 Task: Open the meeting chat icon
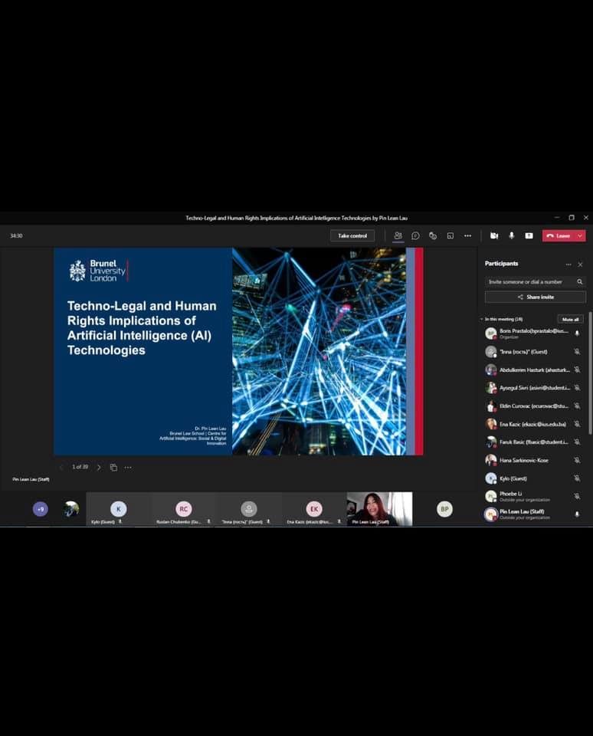415,236
